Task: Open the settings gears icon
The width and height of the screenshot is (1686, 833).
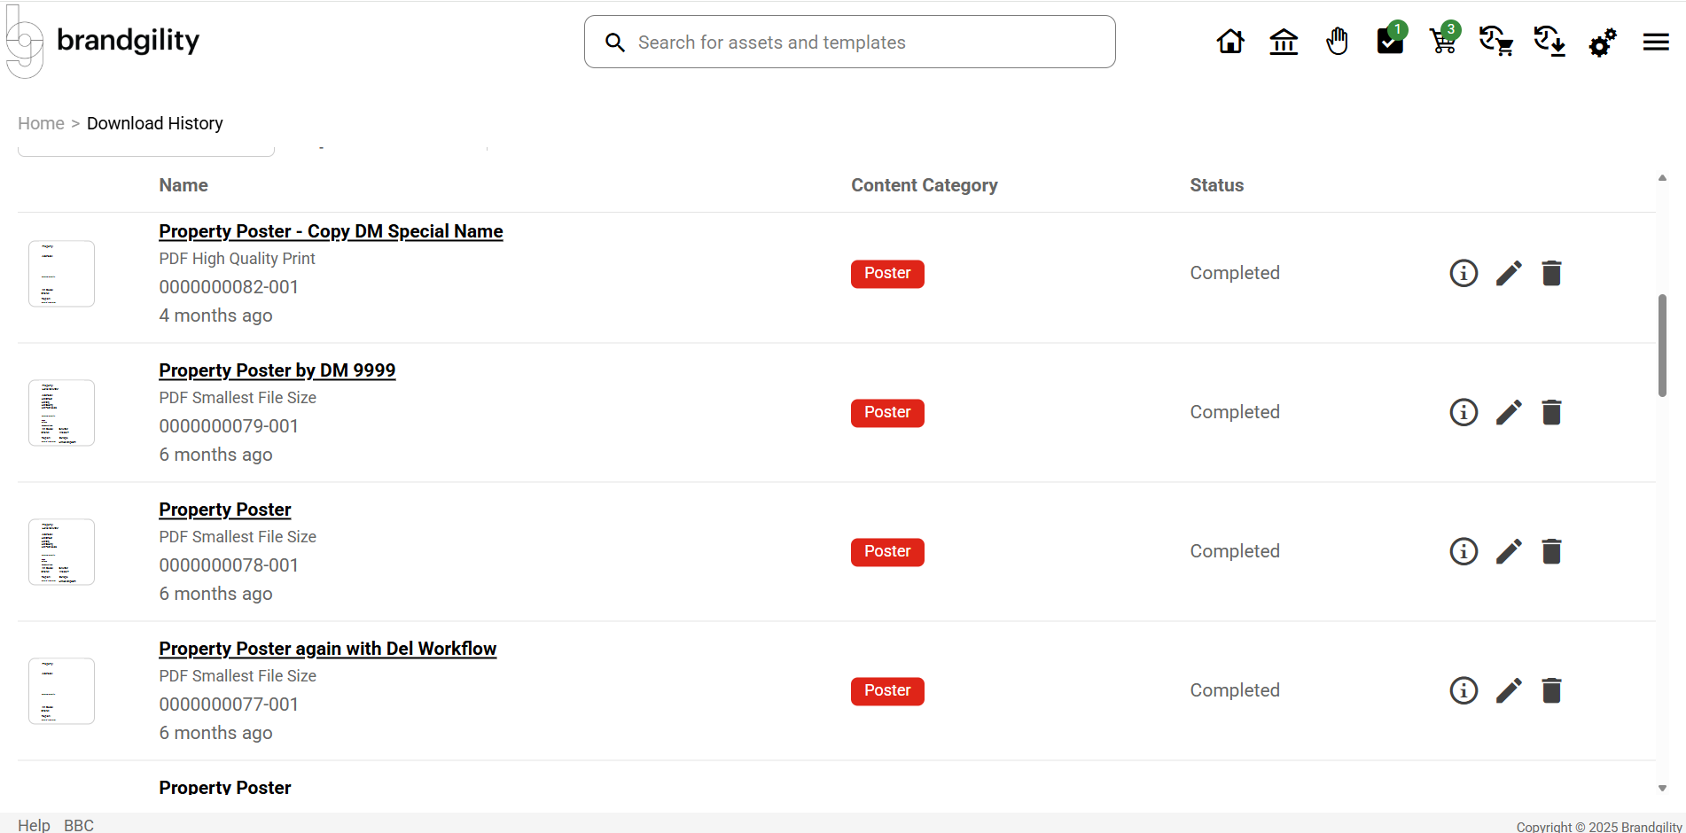Action: 1602,42
